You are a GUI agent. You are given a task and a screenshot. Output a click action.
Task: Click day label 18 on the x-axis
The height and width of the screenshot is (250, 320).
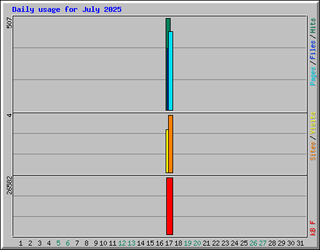[178, 243]
